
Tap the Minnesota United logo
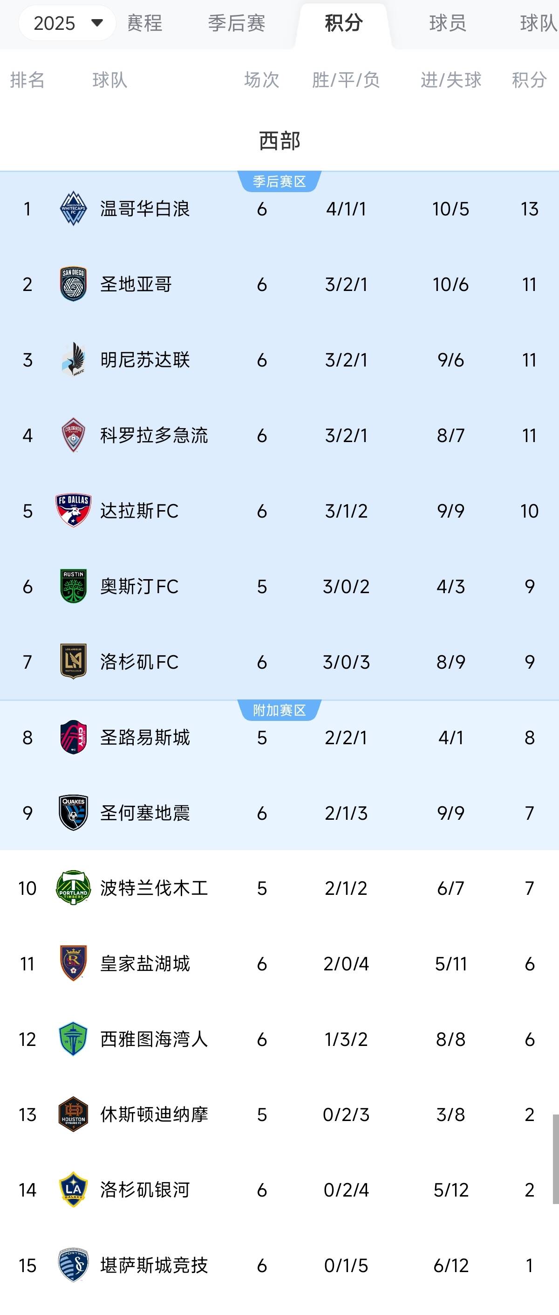(73, 360)
